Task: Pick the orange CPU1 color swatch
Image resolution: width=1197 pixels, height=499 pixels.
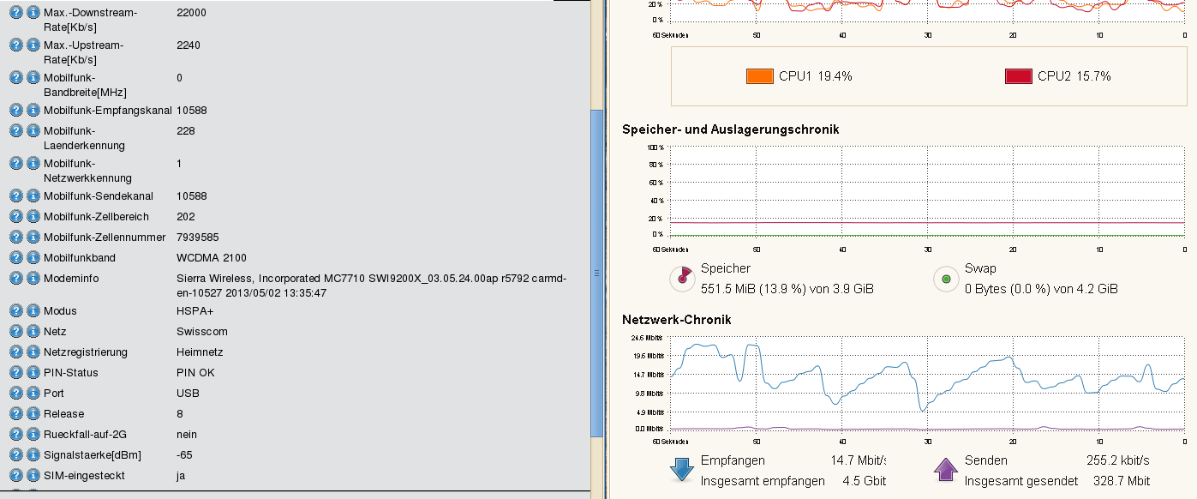Action: [759, 76]
